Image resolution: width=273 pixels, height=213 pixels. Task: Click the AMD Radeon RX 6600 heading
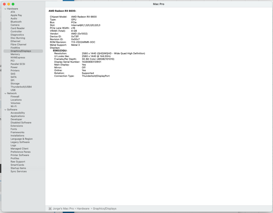pos(62,11)
